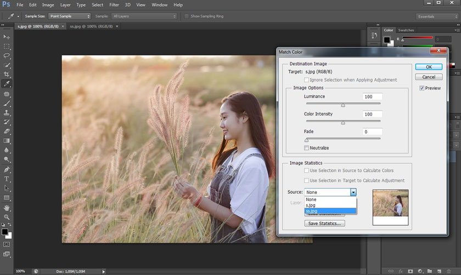Activate the Brush tool
Screen dimensions: 461x275
tap(7, 103)
